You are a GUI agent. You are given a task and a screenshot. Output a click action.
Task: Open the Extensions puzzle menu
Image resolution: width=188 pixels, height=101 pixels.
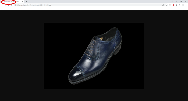[176, 5]
